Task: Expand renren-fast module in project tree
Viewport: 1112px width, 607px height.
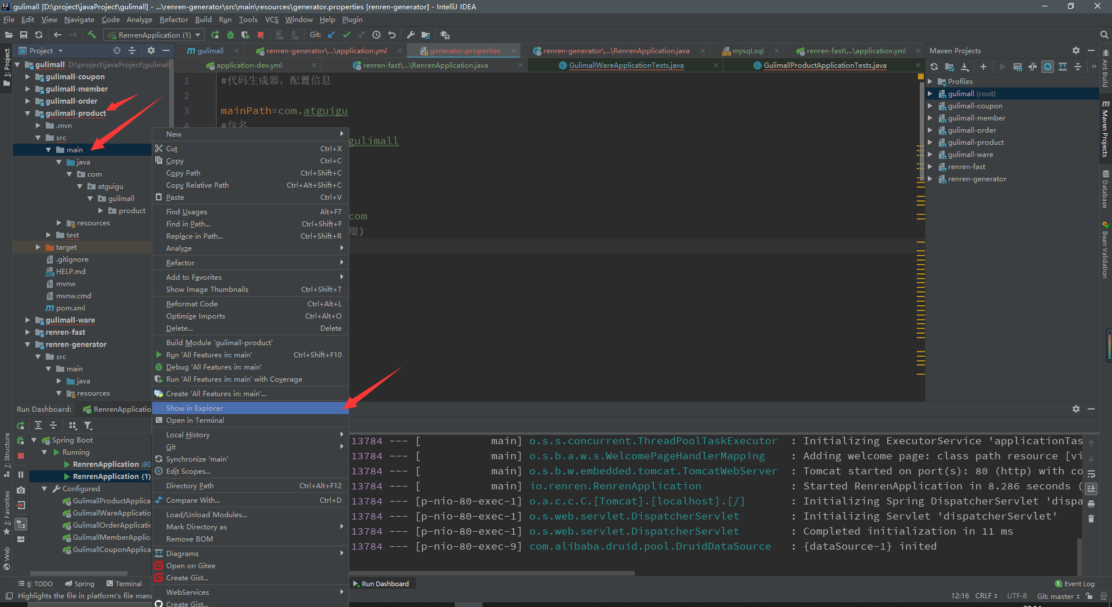Action: (x=27, y=332)
